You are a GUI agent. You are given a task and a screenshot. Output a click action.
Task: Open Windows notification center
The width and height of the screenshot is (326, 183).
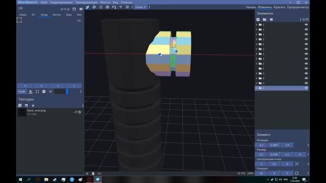coord(304,179)
